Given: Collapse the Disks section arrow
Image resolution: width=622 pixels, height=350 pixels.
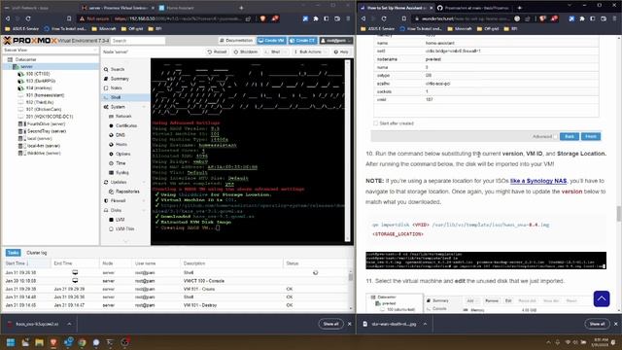Looking at the screenshot, I should 144,210.
